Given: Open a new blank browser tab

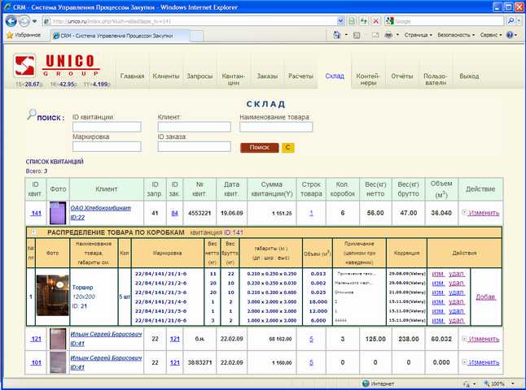Looking at the screenshot, I should tap(196, 36).
